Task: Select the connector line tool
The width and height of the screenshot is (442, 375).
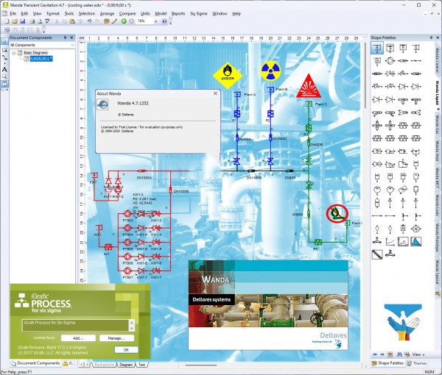Action: click(4, 57)
